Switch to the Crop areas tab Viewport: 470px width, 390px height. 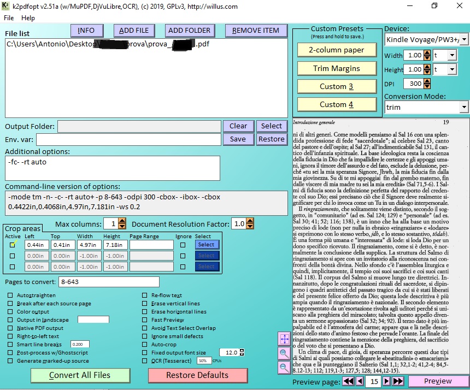(x=22, y=228)
